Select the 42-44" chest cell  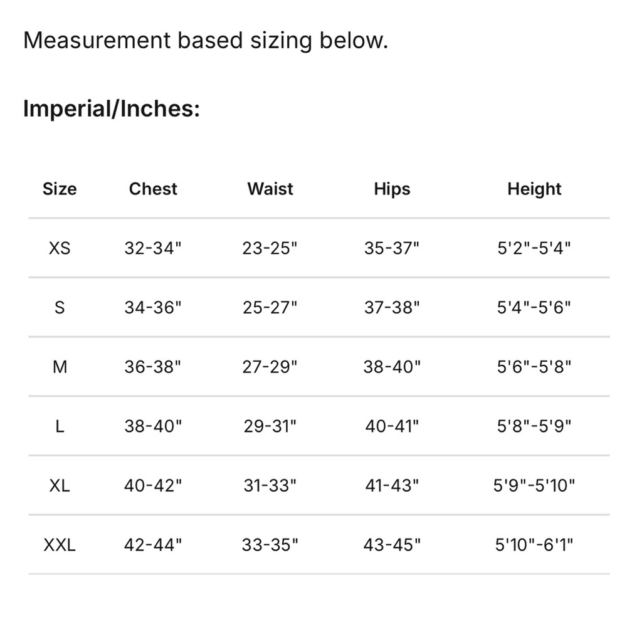(153, 545)
